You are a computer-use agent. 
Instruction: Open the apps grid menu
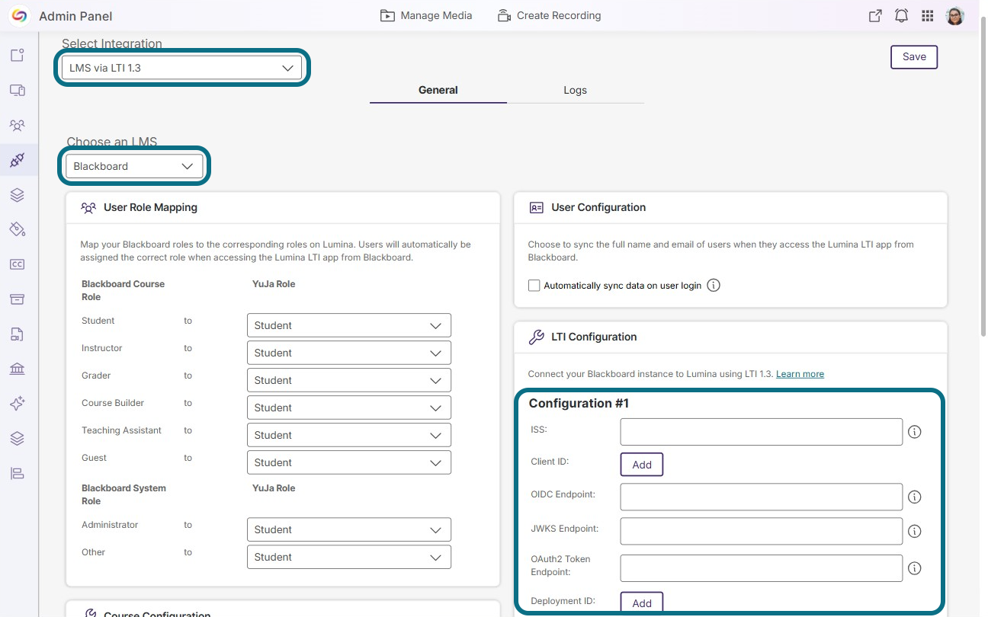point(928,16)
